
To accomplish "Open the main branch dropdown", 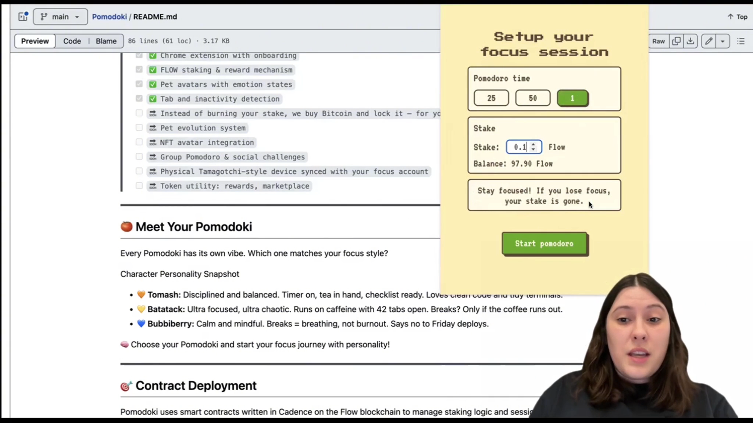I will pyautogui.click(x=60, y=17).
